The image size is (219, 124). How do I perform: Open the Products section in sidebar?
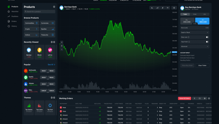click(x=13, y=7)
